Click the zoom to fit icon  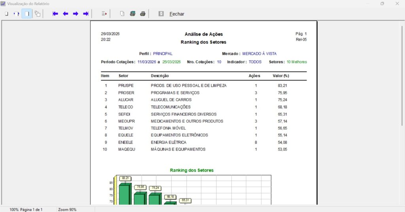tap(6, 14)
